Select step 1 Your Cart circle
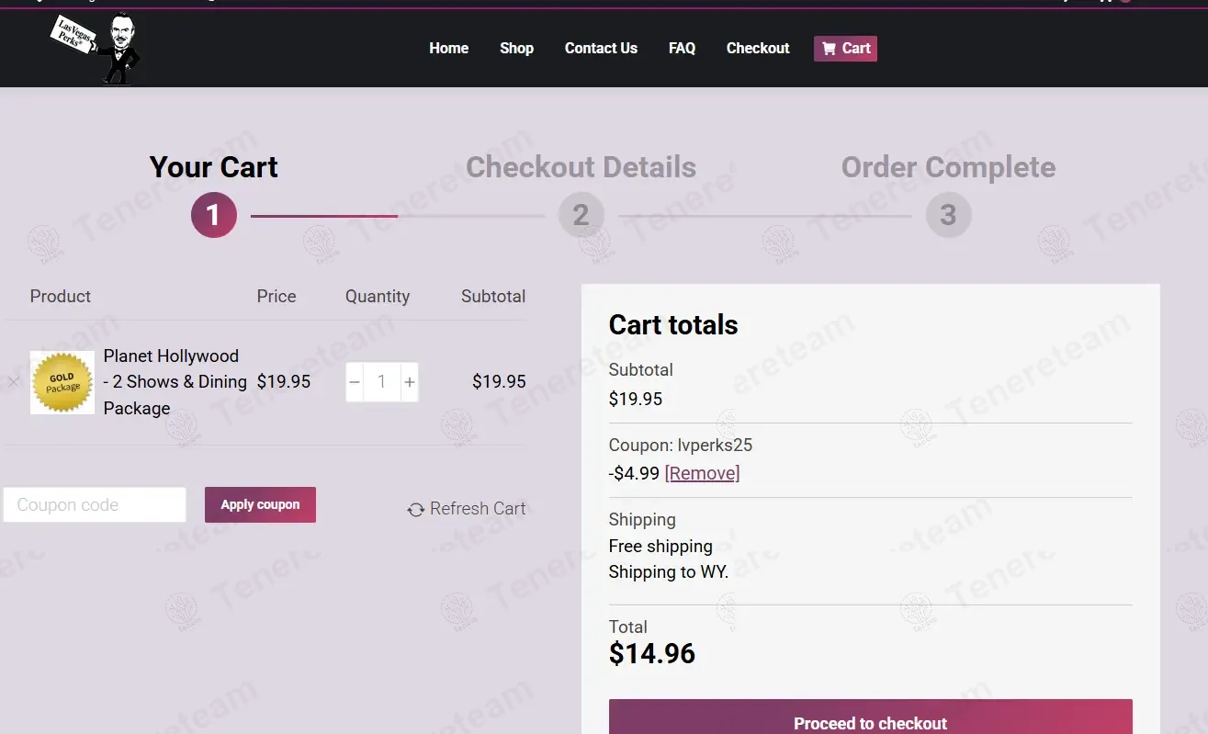Screen dimensions: 1208x734 click(214, 215)
